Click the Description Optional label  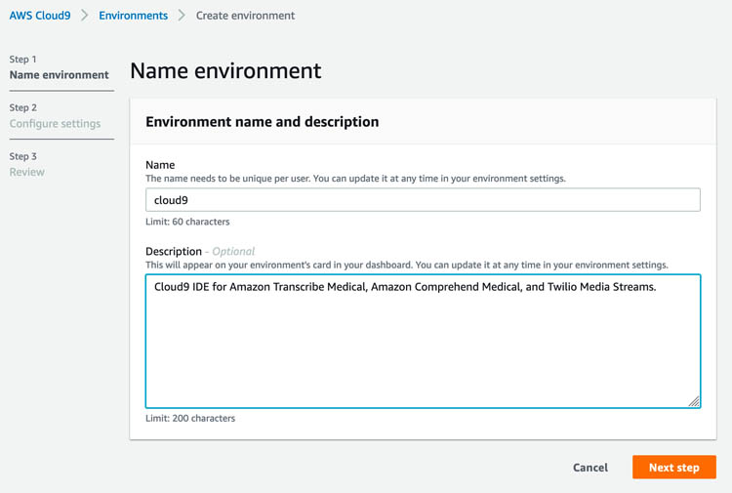click(200, 251)
